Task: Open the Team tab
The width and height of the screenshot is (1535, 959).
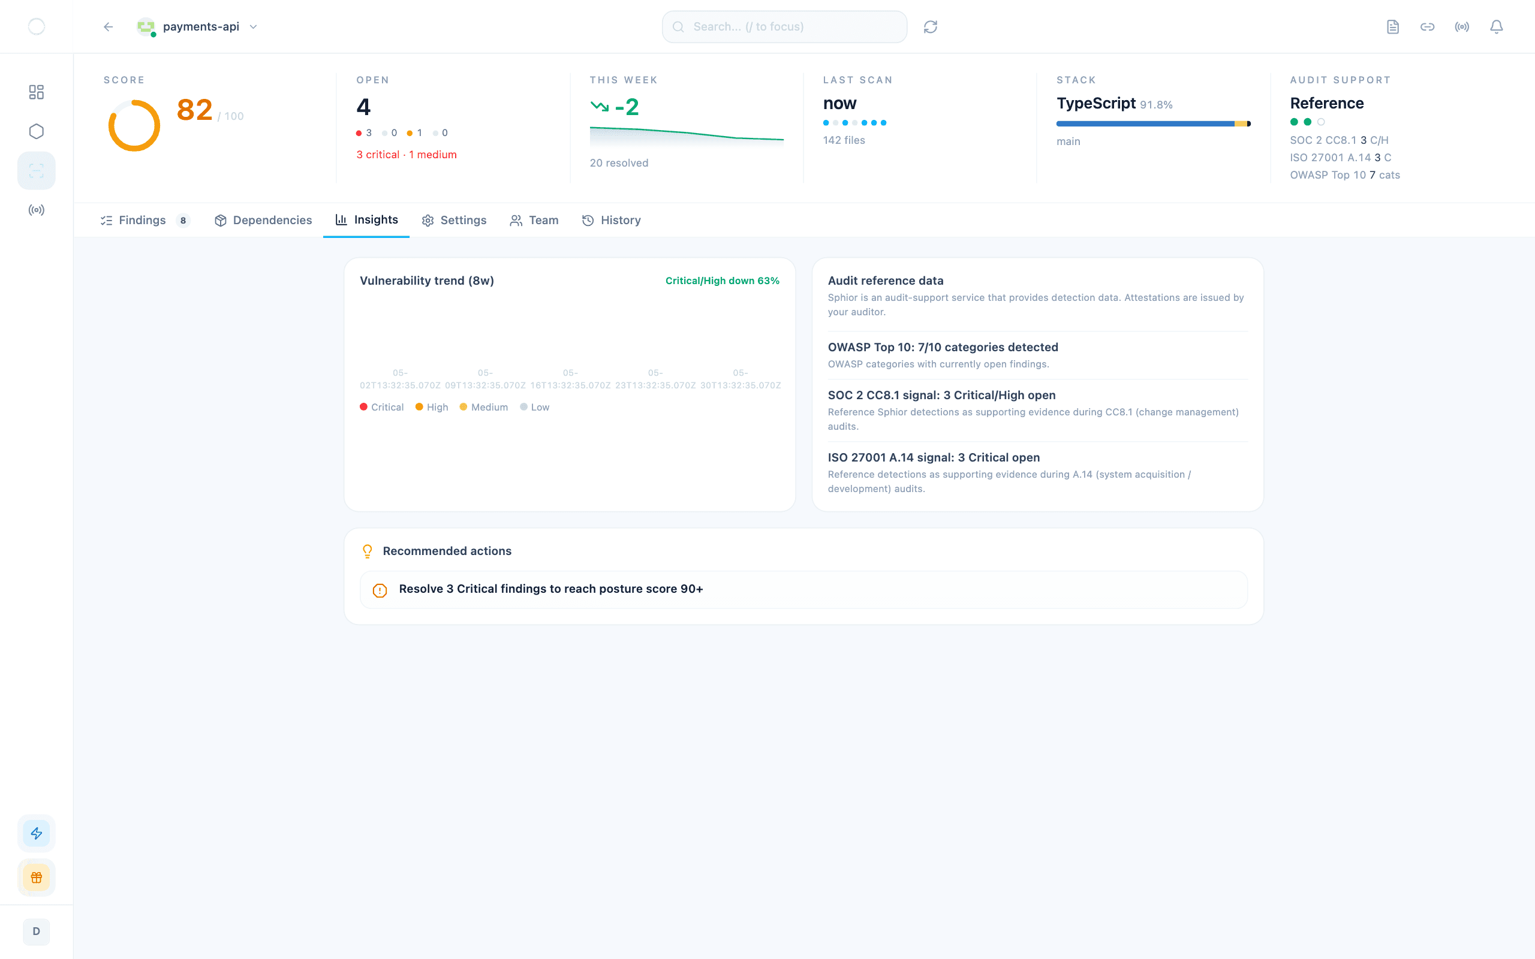Action: click(x=535, y=220)
